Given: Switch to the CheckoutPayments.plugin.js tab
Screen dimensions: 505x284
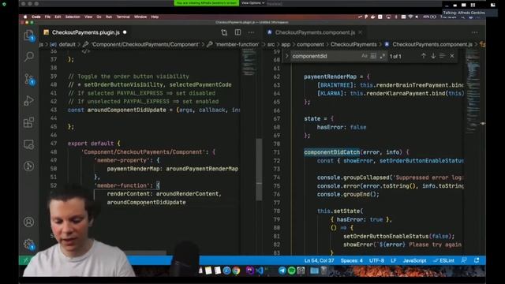Looking at the screenshot, I should (x=86, y=32).
